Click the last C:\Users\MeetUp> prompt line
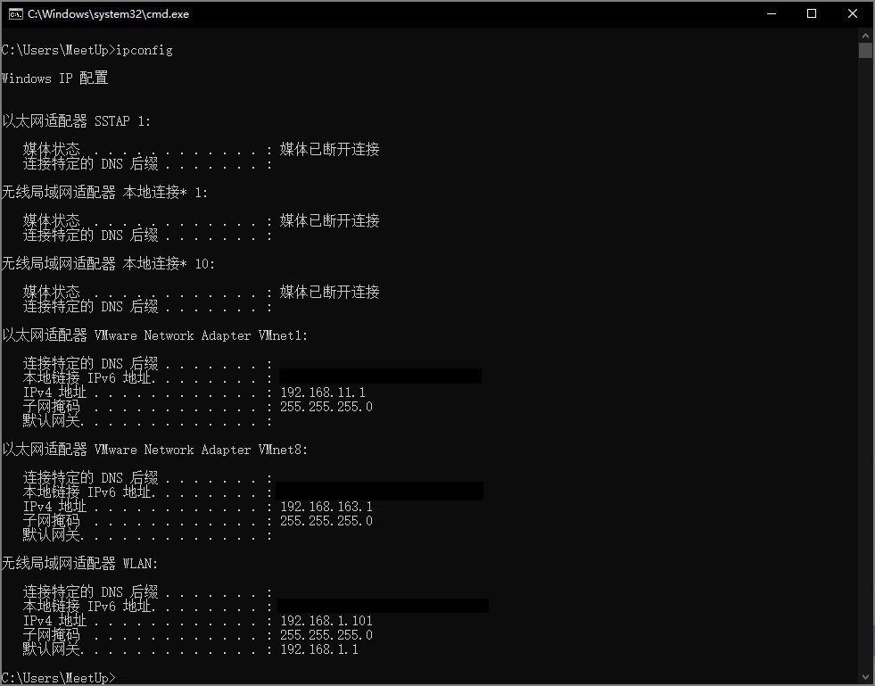Viewport: 875px width, 686px height. [59, 678]
